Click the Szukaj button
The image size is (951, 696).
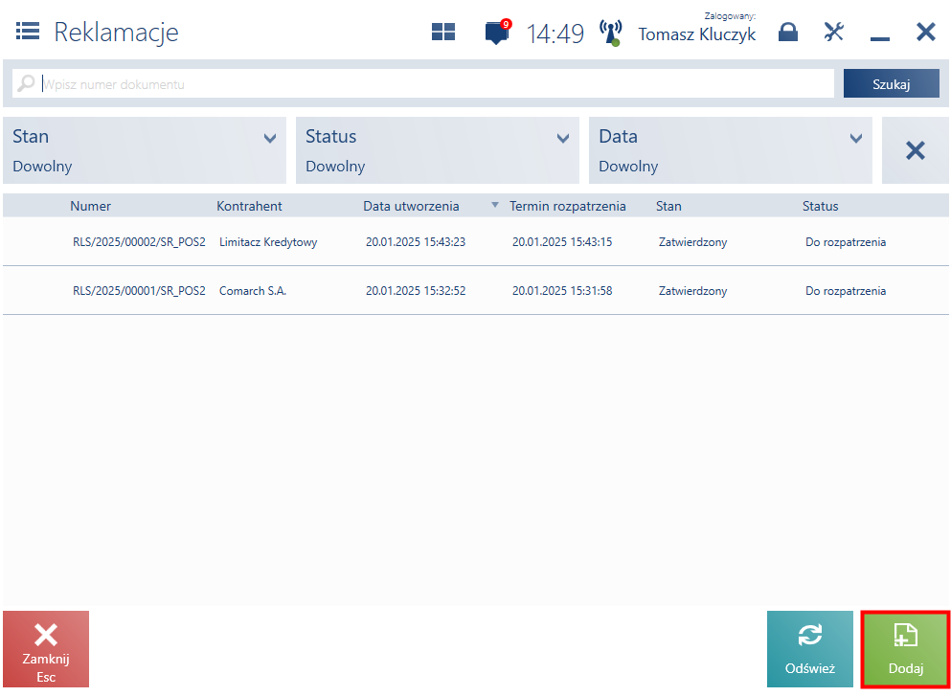click(891, 83)
